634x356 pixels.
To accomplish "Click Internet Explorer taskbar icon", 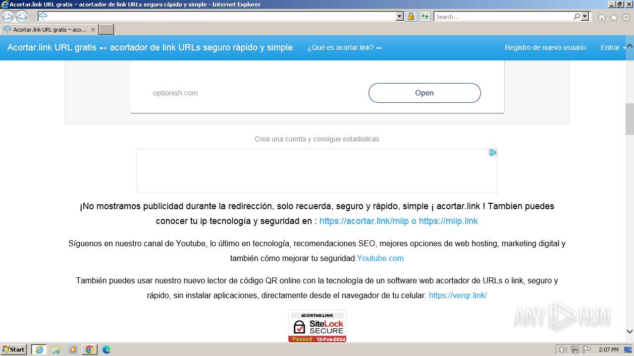I will click(39, 350).
